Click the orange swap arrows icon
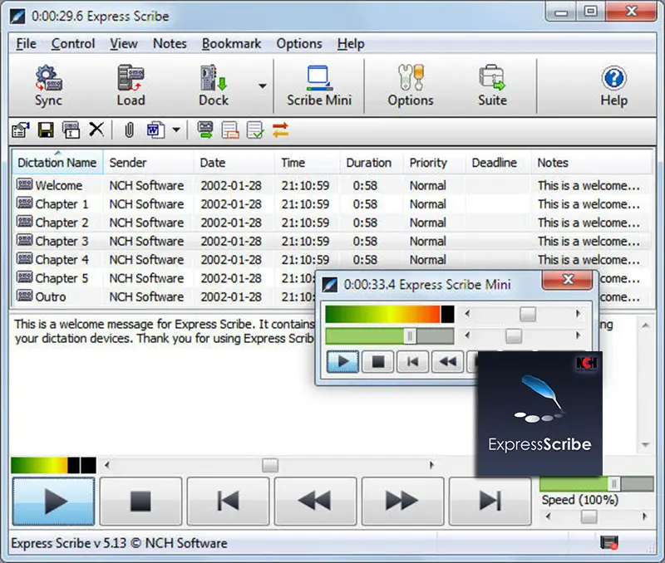 [280, 130]
